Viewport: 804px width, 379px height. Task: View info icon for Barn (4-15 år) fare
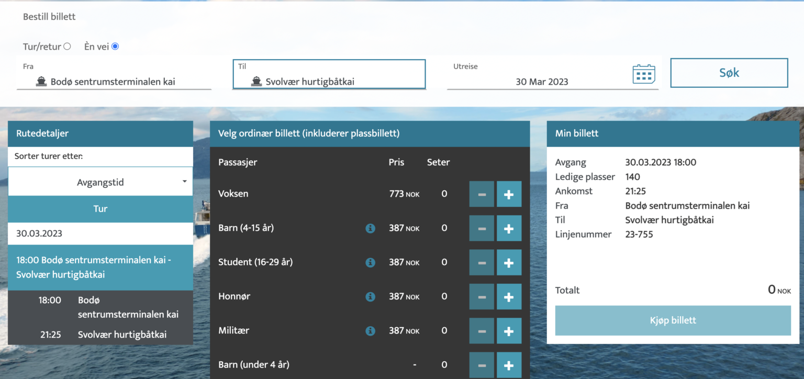[371, 228]
